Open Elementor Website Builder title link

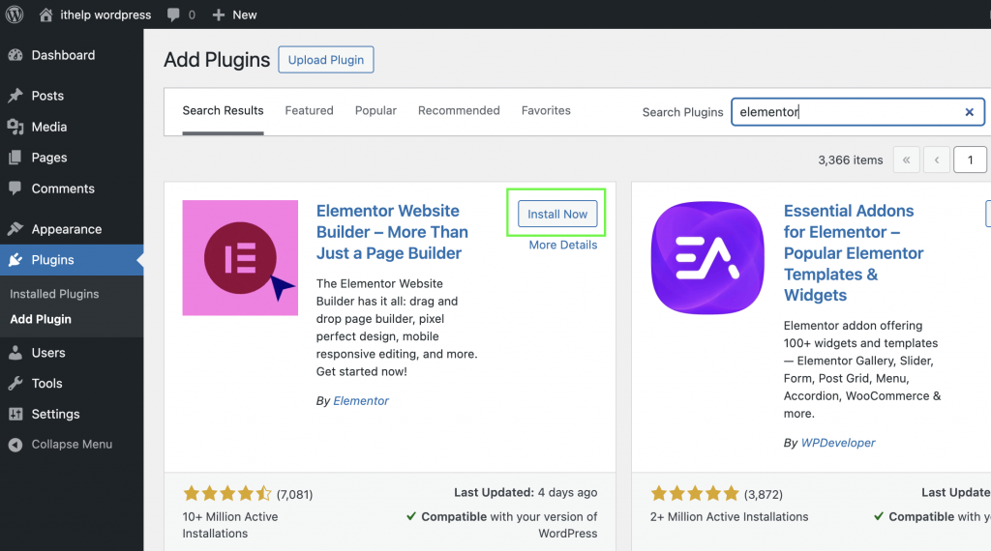pyautogui.click(x=392, y=232)
